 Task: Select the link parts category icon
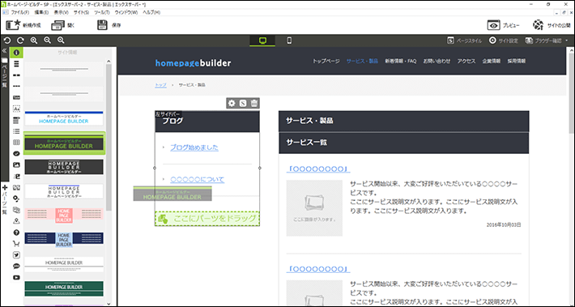click(16, 154)
